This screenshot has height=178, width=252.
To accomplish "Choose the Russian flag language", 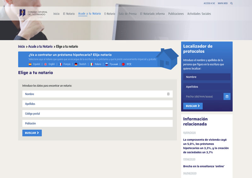I will pyautogui.click(x=106, y=64).
